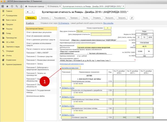
Task: Select Отчет о финансовых результатах
Action: 41,32
